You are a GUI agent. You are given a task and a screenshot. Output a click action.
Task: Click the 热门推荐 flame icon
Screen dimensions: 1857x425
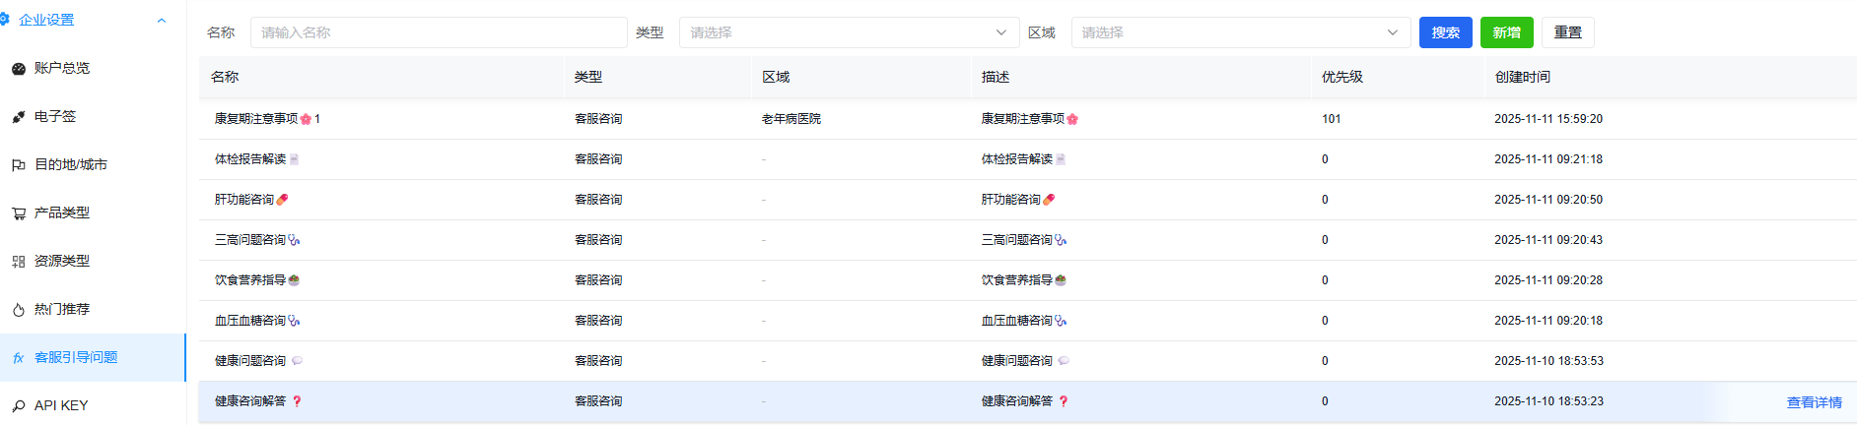[x=19, y=310]
